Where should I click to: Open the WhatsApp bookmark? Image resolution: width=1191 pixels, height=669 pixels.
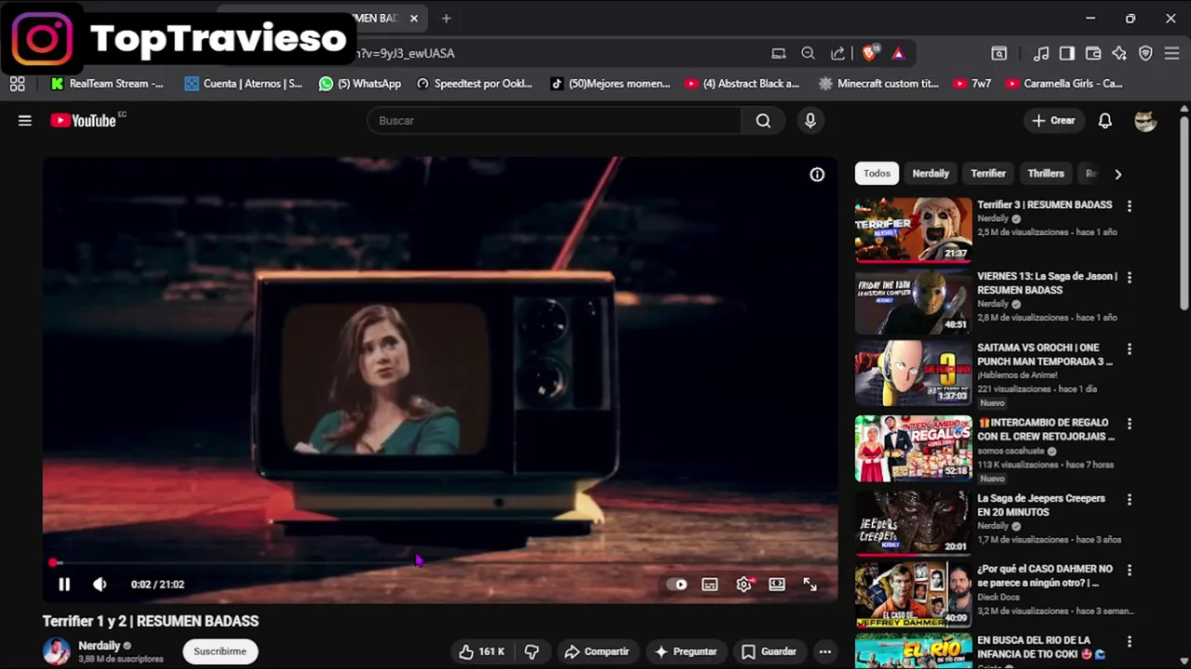pyautogui.click(x=360, y=84)
